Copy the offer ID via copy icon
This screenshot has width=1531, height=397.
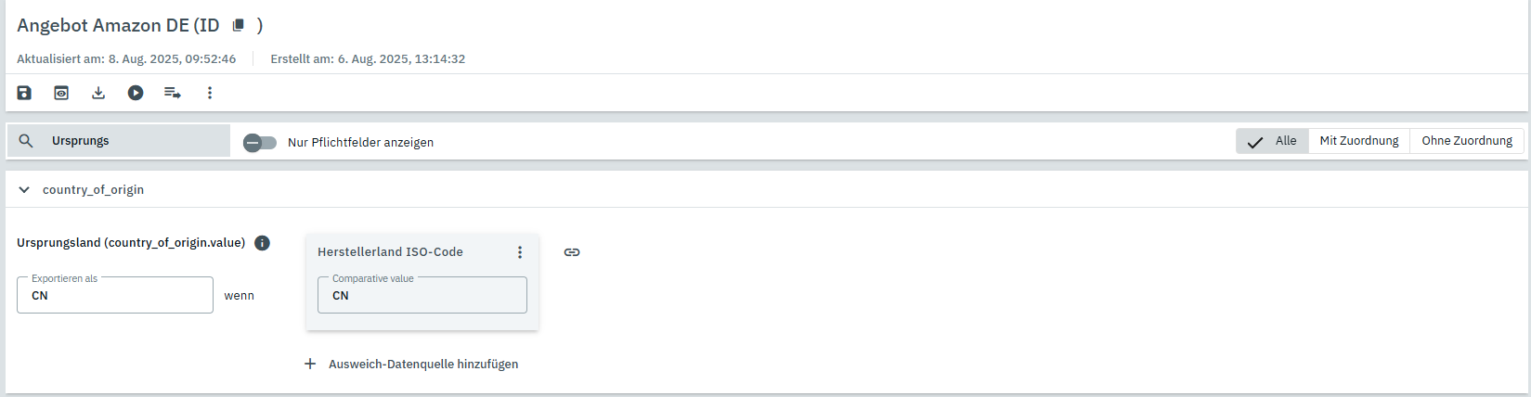point(239,25)
